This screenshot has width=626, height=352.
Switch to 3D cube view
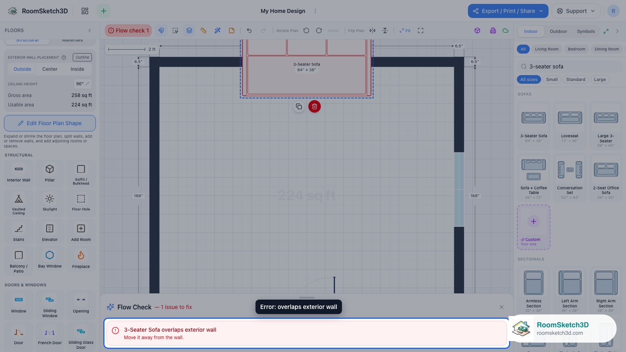tap(477, 31)
